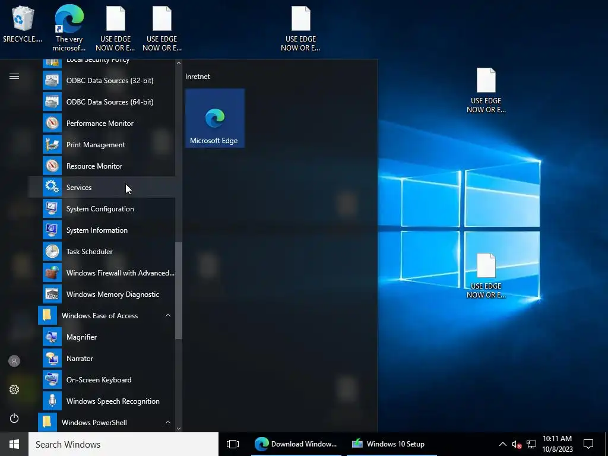Collapse the Windows Ease of Access folder

tap(168, 316)
